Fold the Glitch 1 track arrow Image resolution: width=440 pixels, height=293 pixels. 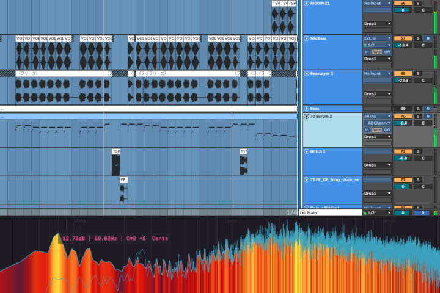pyautogui.click(x=306, y=151)
